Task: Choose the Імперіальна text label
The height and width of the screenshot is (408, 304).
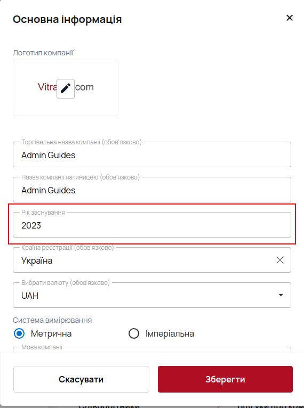Action: coord(170,333)
